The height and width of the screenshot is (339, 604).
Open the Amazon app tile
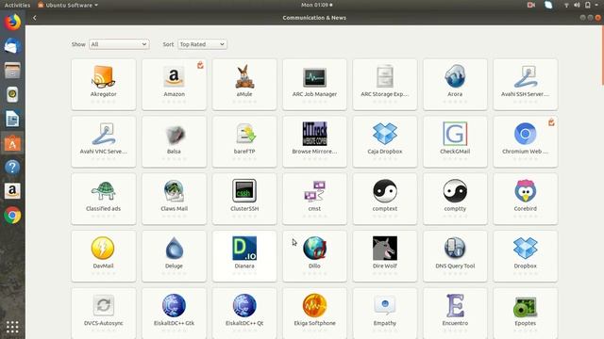174,85
